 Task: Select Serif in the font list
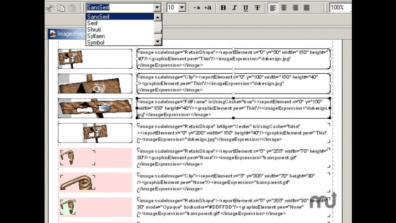click(120, 23)
